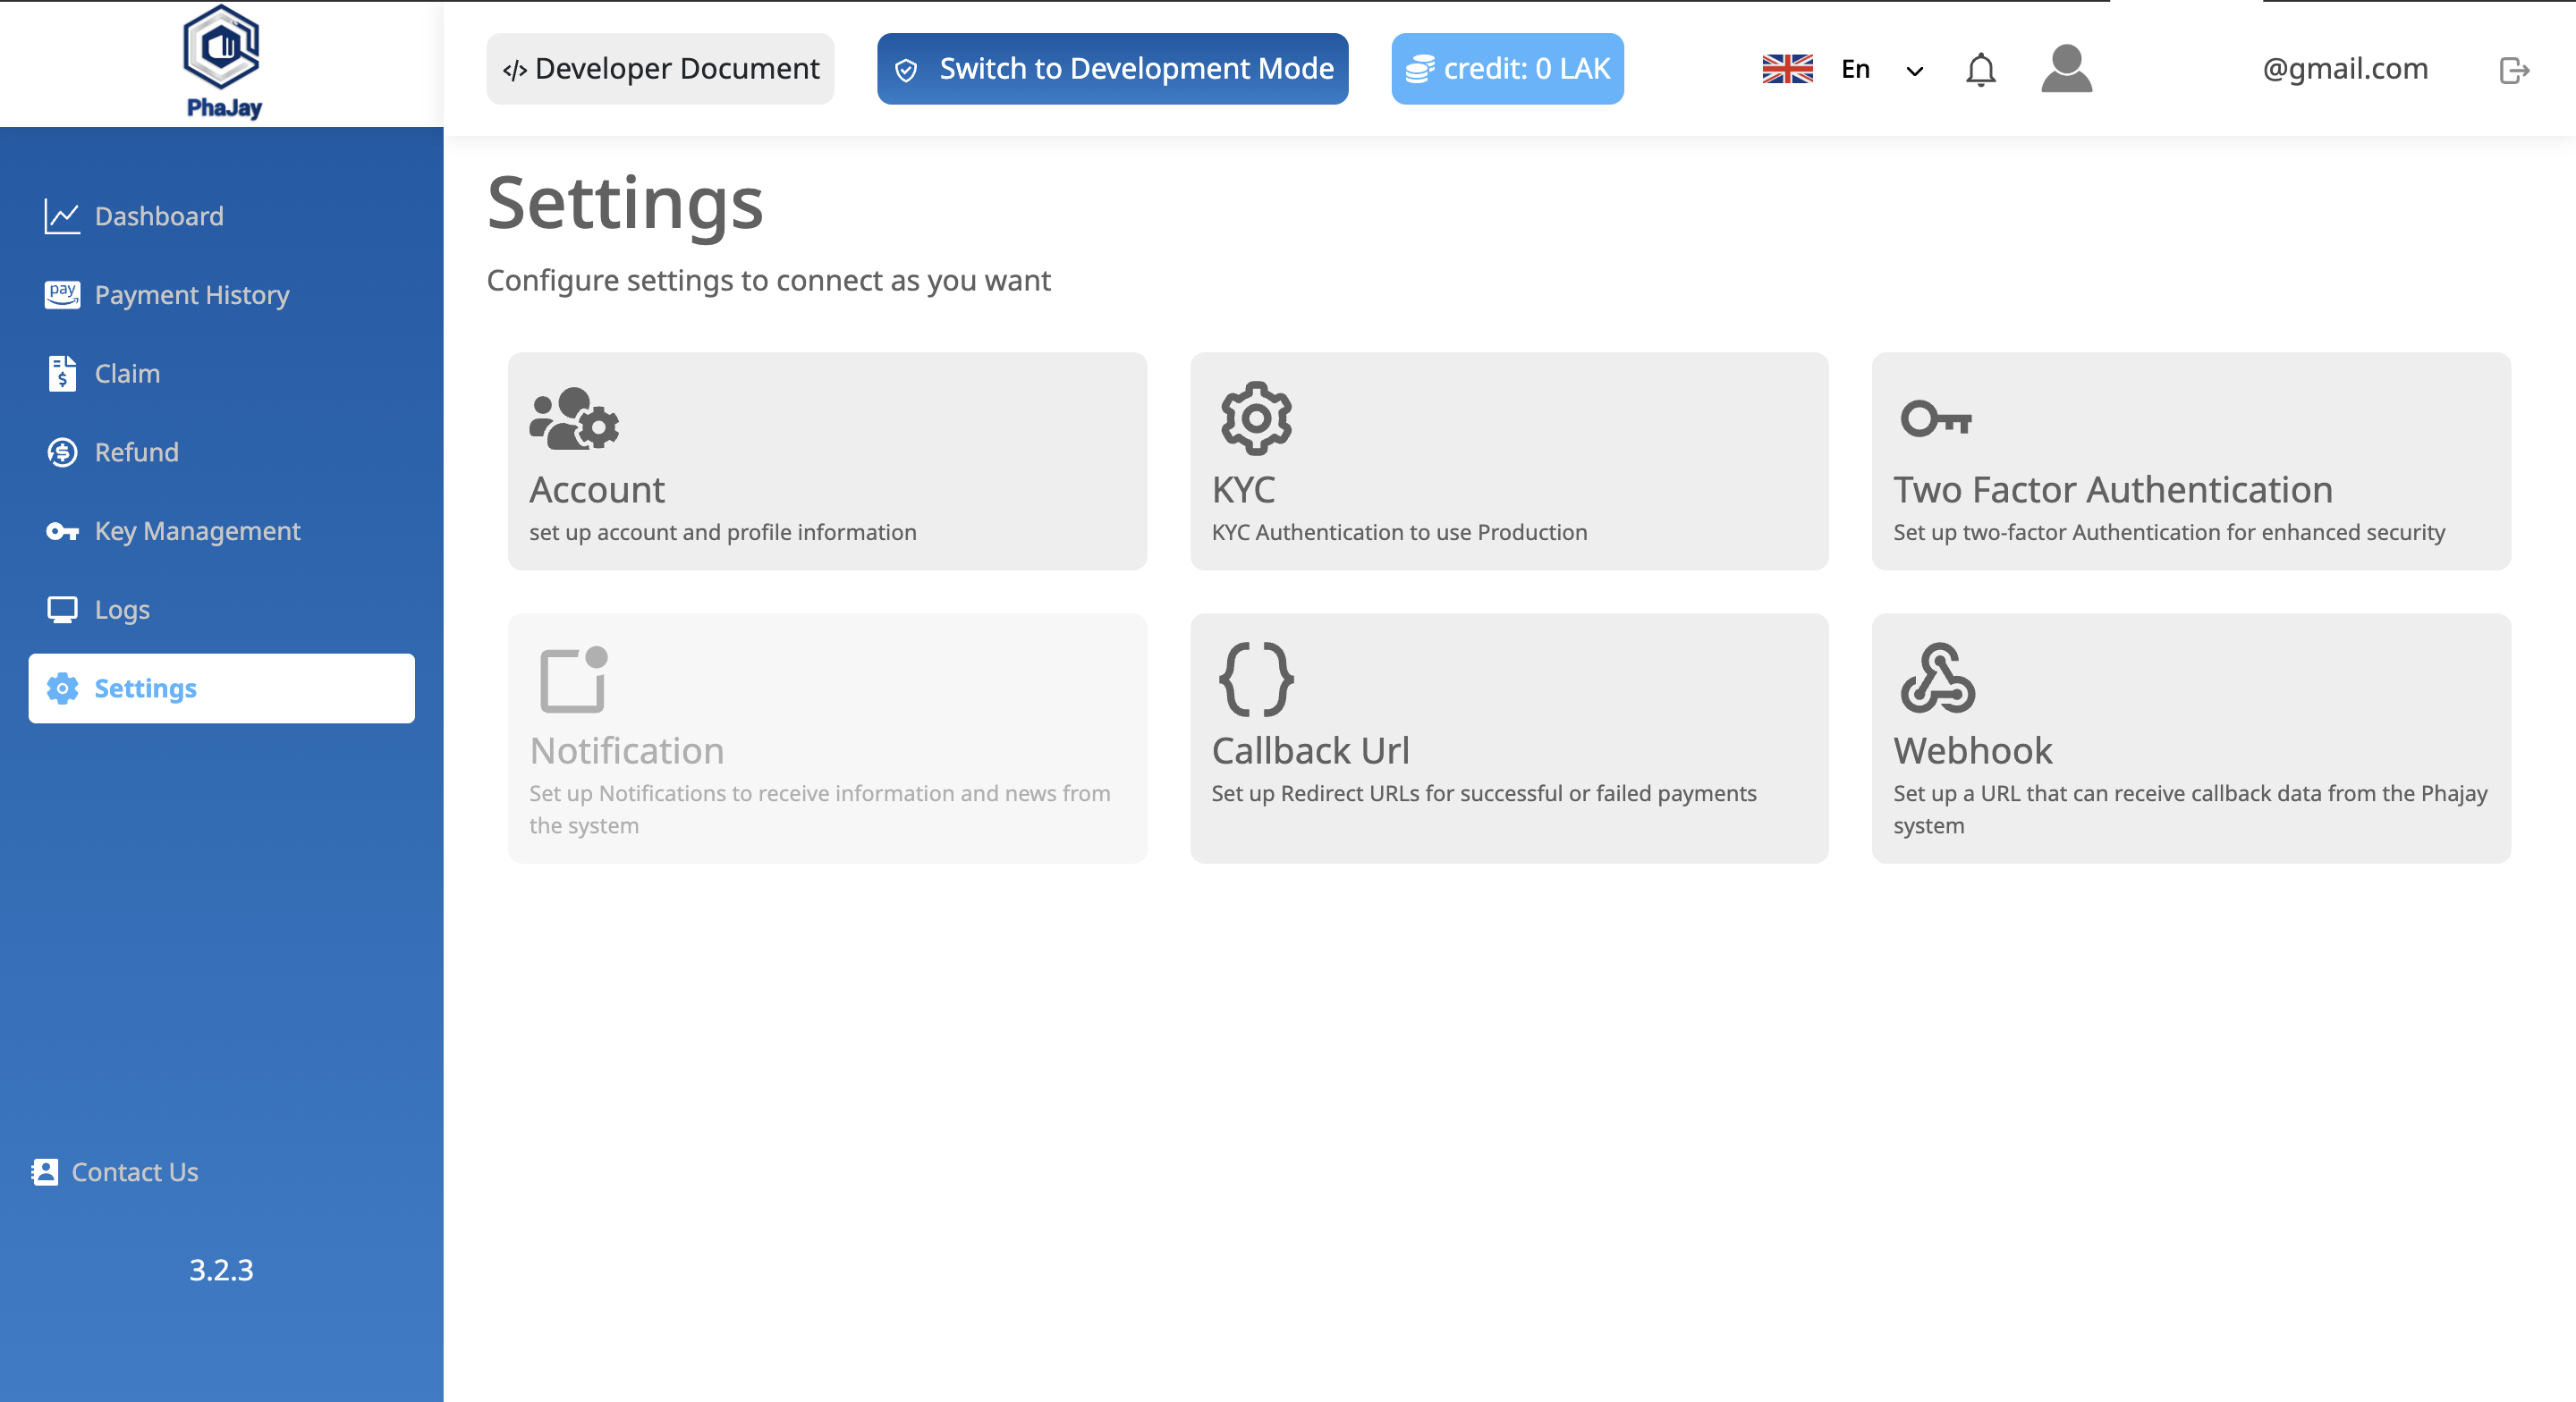The width and height of the screenshot is (2576, 1402).
Task: Open the Webhook settings card
Action: (x=2190, y=738)
